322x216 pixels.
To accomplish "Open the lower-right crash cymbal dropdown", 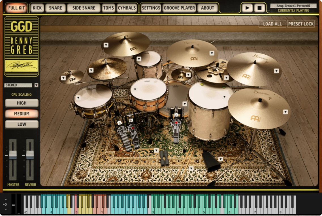I will [285, 112].
